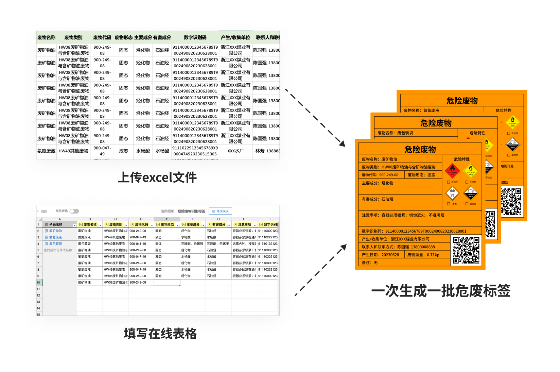This screenshot has height=372, width=560.
Task: Click XXX水厂 cell in uploaded Excel image
Action: coord(235,151)
